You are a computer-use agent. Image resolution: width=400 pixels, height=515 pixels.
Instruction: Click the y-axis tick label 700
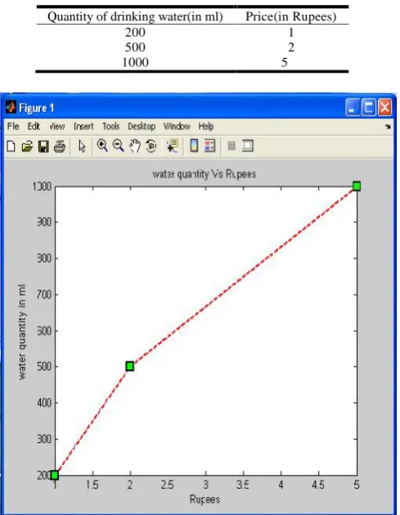pyautogui.click(x=44, y=295)
